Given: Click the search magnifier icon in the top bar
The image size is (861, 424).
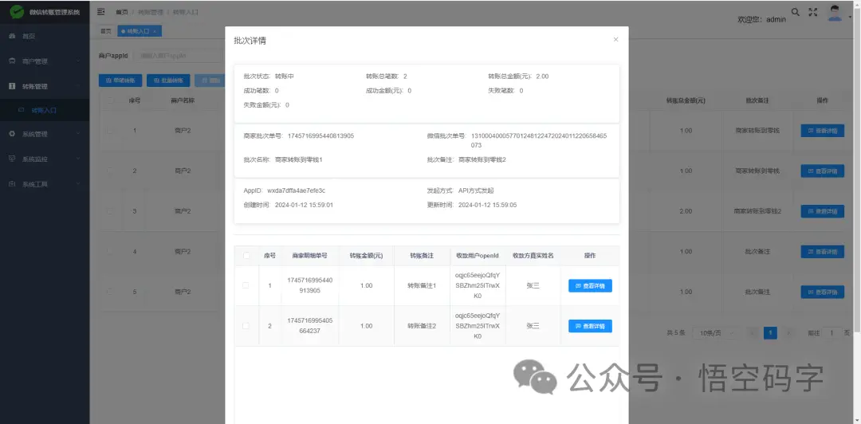Looking at the screenshot, I should coord(795,11).
